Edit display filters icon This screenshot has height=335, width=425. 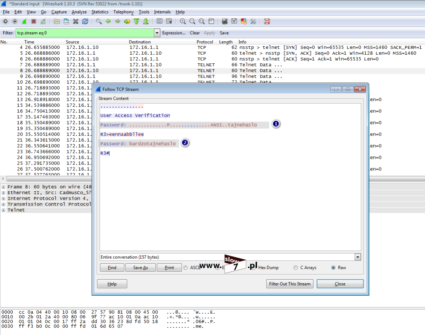(x=234, y=21)
